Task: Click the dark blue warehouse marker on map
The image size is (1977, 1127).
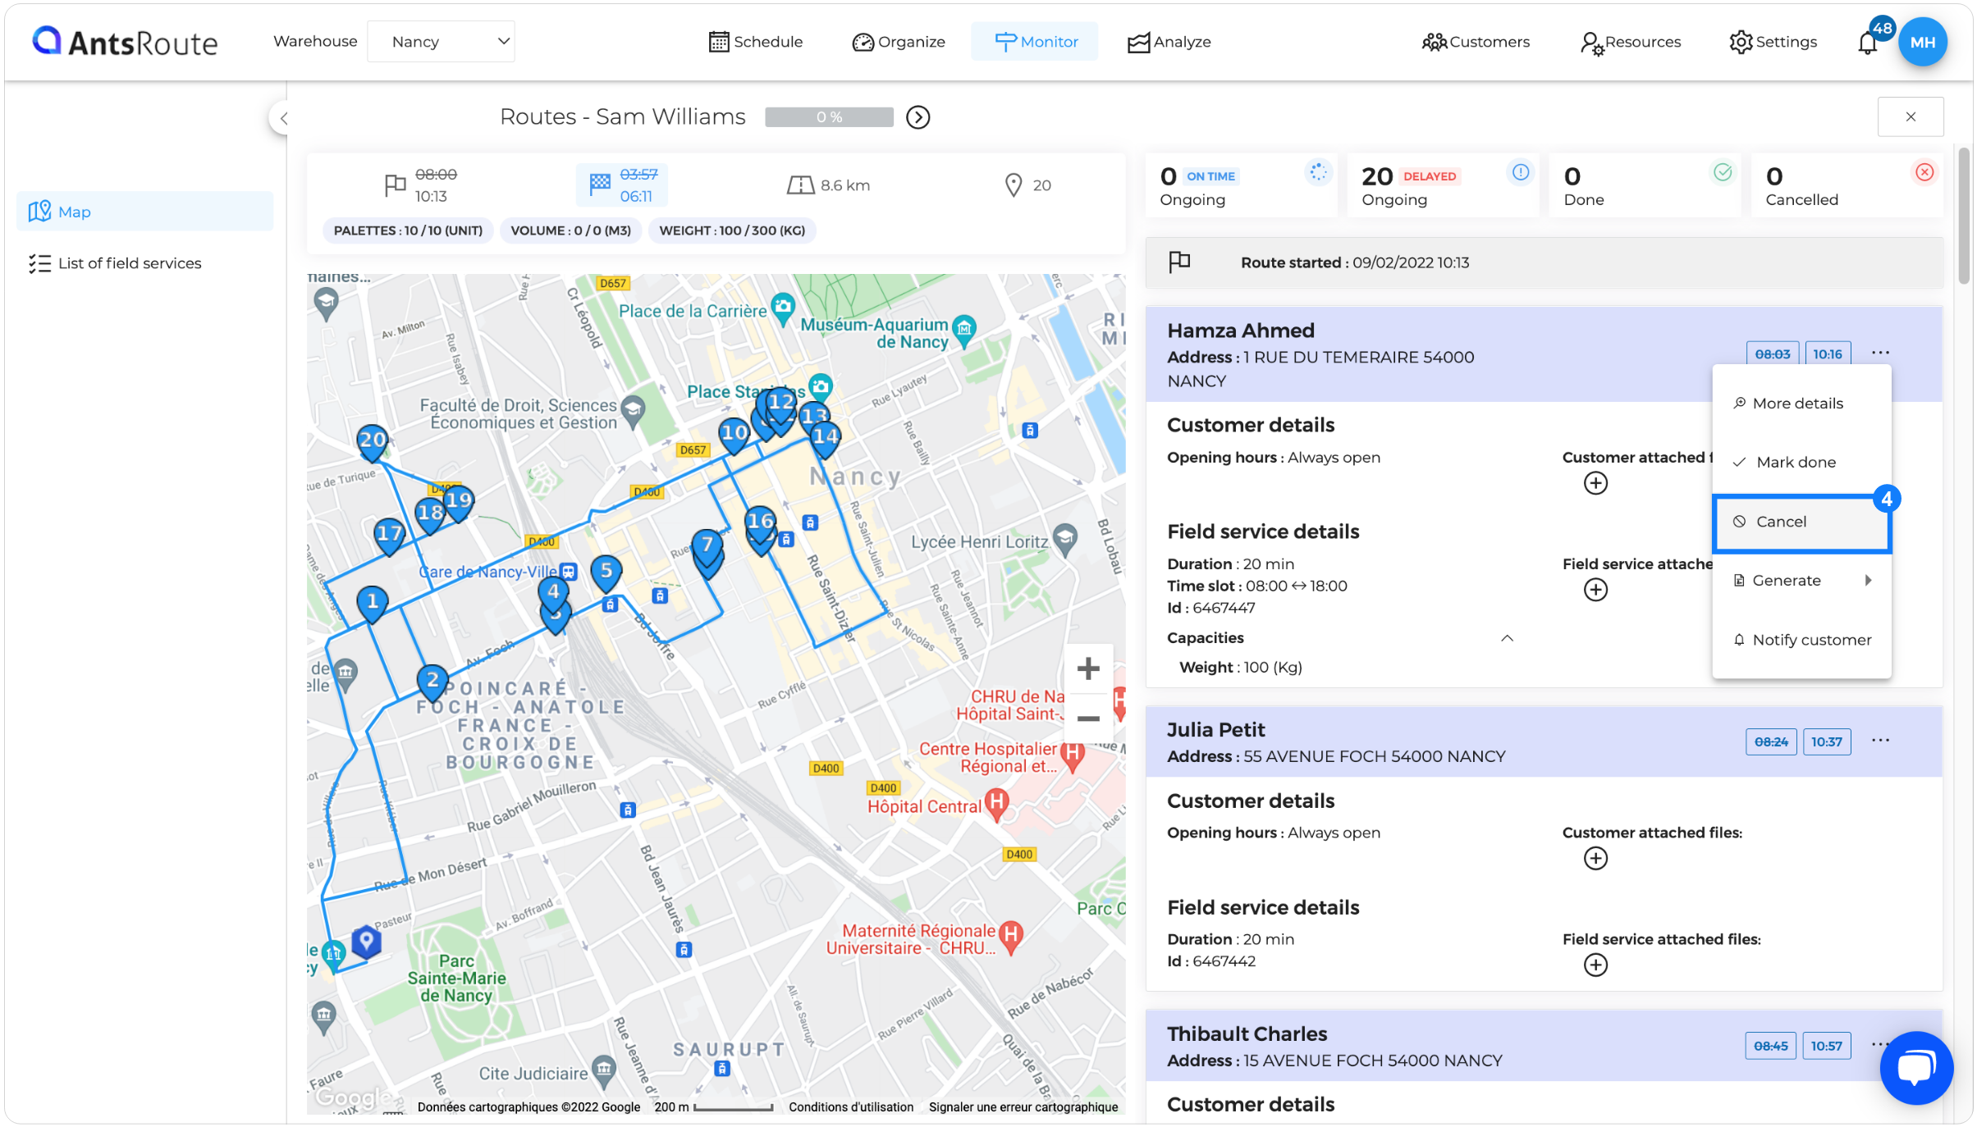Action: coord(366,942)
